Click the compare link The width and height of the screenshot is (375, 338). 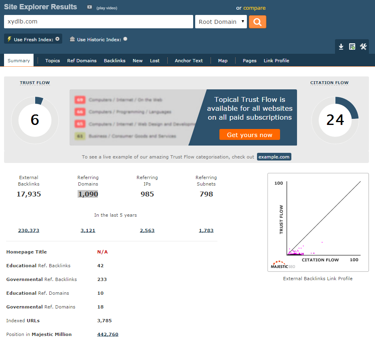(255, 8)
